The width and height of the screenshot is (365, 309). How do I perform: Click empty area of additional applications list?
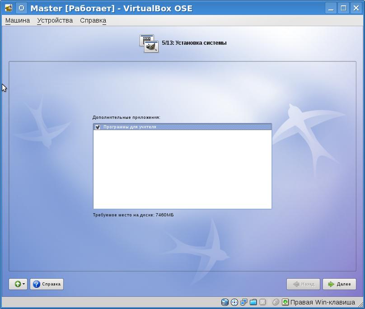[182, 172]
